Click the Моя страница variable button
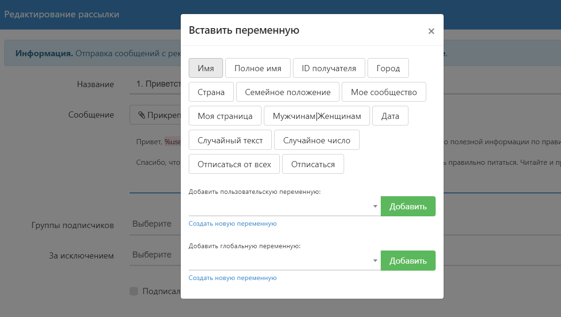 pyautogui.click(x=225, y=116)
